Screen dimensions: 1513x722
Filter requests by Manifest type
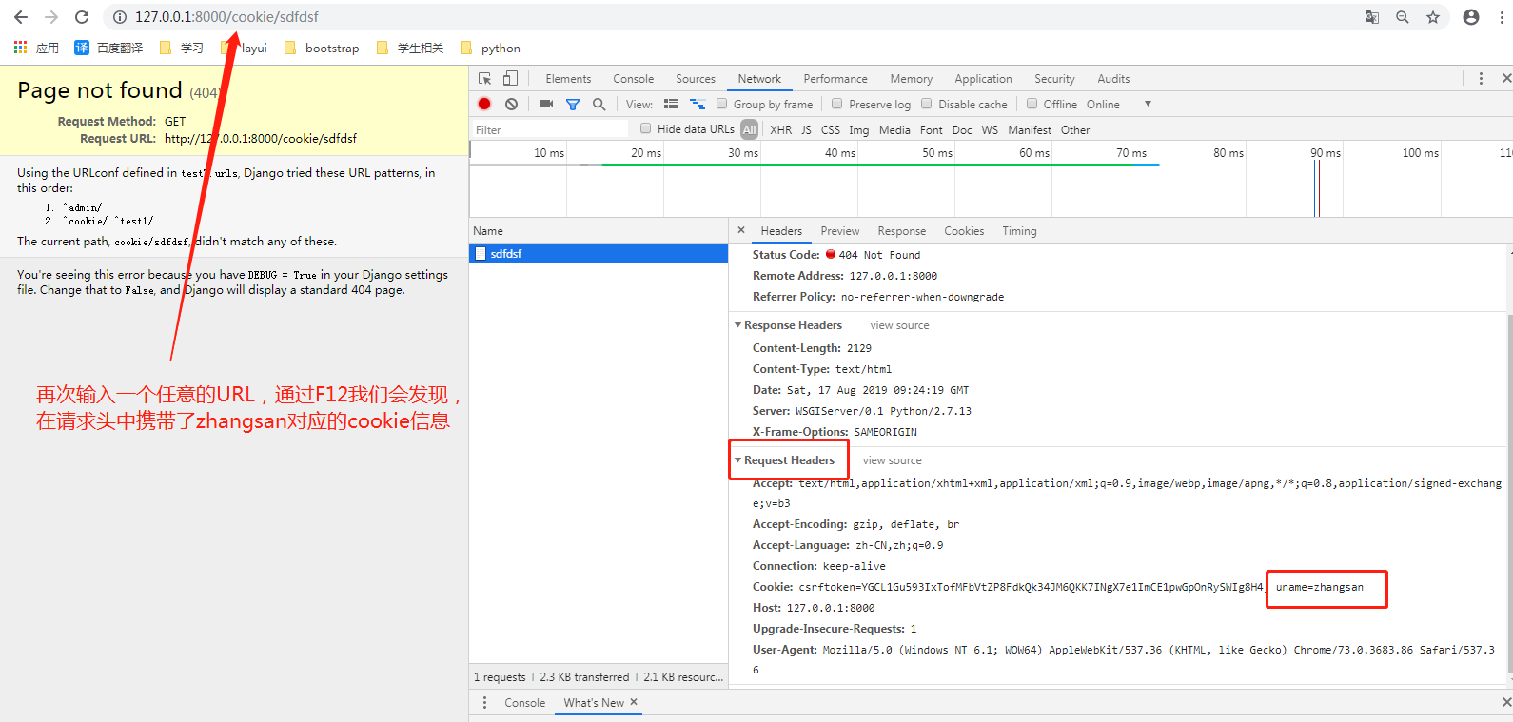click(1030, 129)
